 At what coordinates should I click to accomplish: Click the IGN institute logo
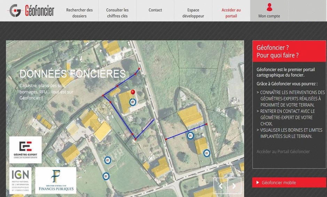[20, 180]
